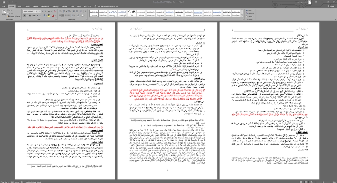Click the large Paste clipboard icon
This screenshot has width=337, height=183.
4,12
